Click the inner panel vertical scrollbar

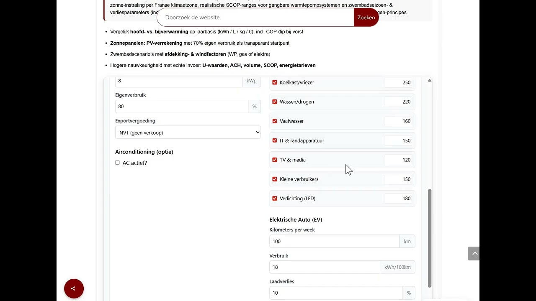point(429,238)
